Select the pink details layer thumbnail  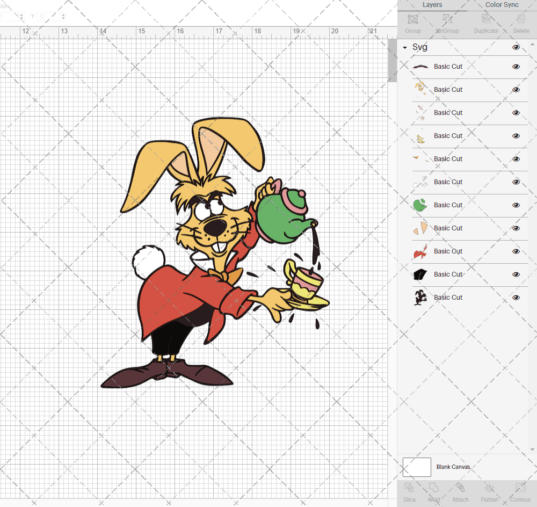[x=420, y=113]
